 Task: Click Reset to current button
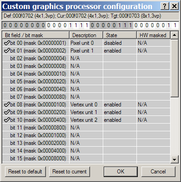70,172
